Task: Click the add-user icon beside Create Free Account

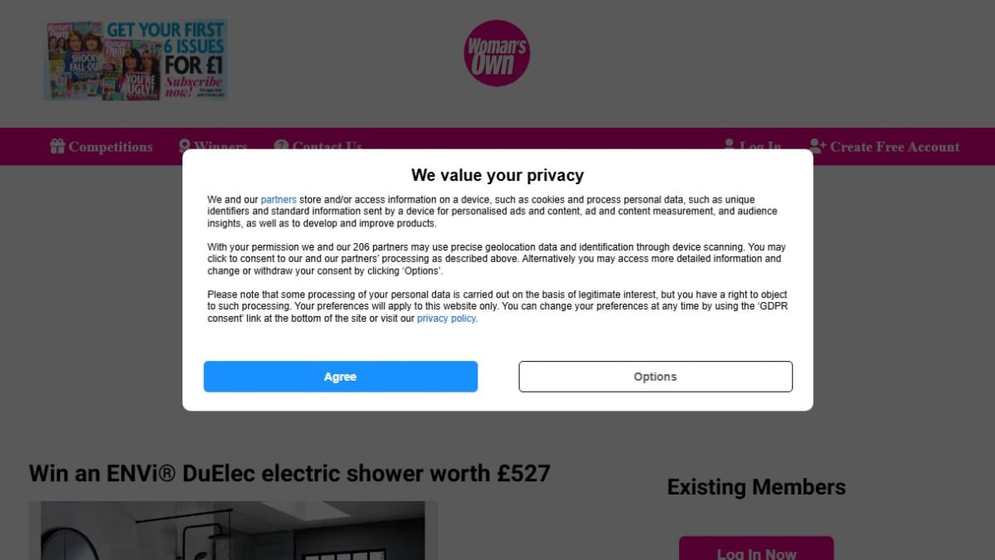Action: point(818,147)
